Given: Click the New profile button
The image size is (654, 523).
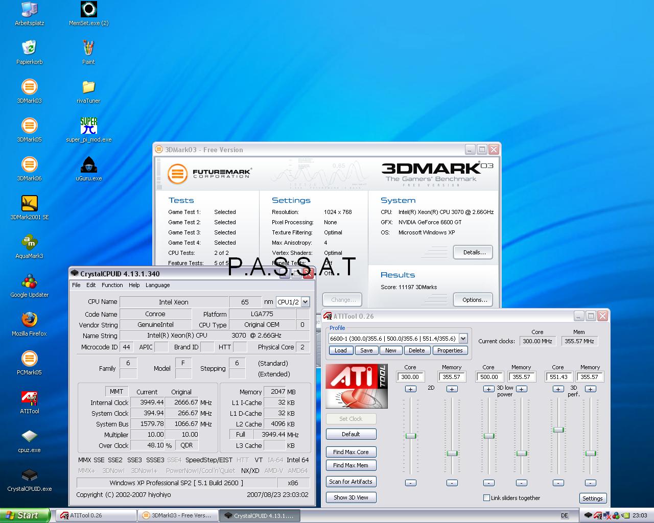Looking at the screenshot, I should coord(391,350).
